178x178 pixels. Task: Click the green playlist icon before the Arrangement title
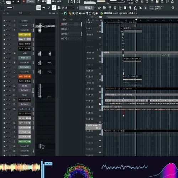101,13
